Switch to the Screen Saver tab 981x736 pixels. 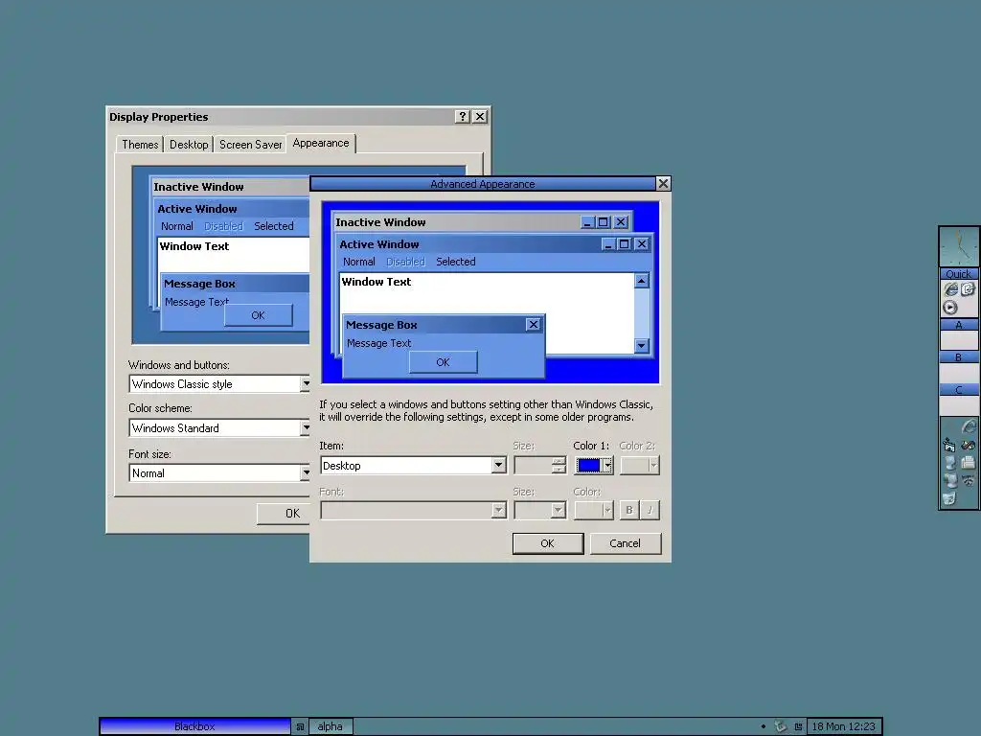(x=250, y=145)
